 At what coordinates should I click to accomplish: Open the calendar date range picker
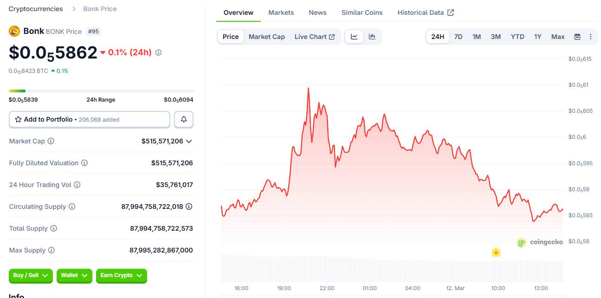[x=577, y=37]
